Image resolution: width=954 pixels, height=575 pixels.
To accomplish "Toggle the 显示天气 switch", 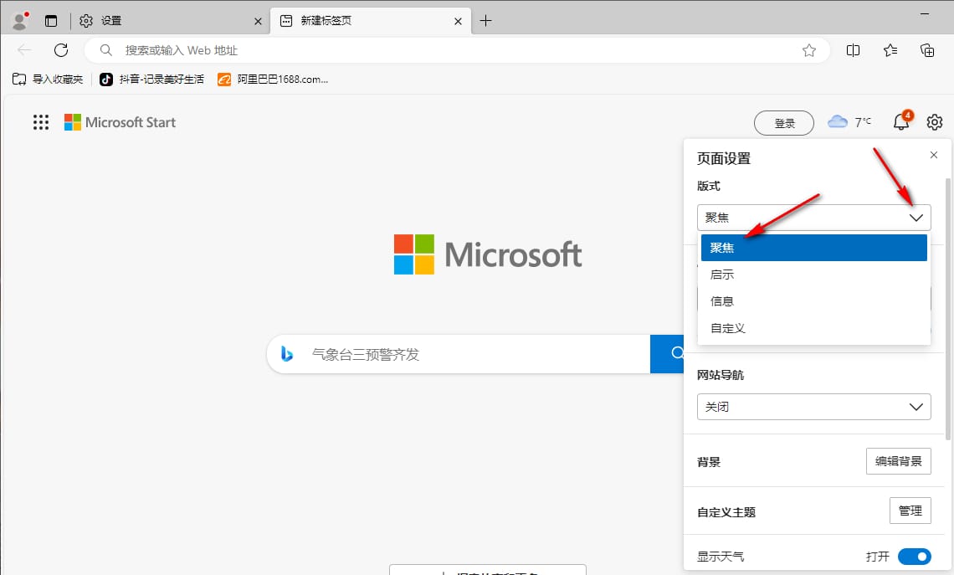I will point(915,556).
